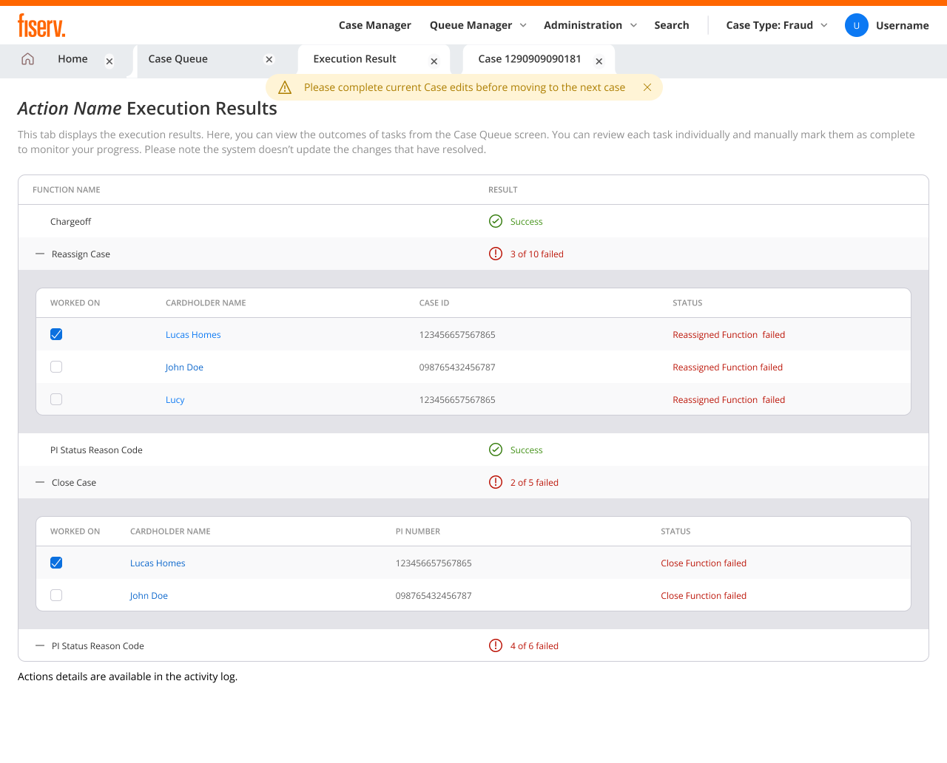
Task: Click the 3 of 10 failed result text
Action: (x=537, y=254)
